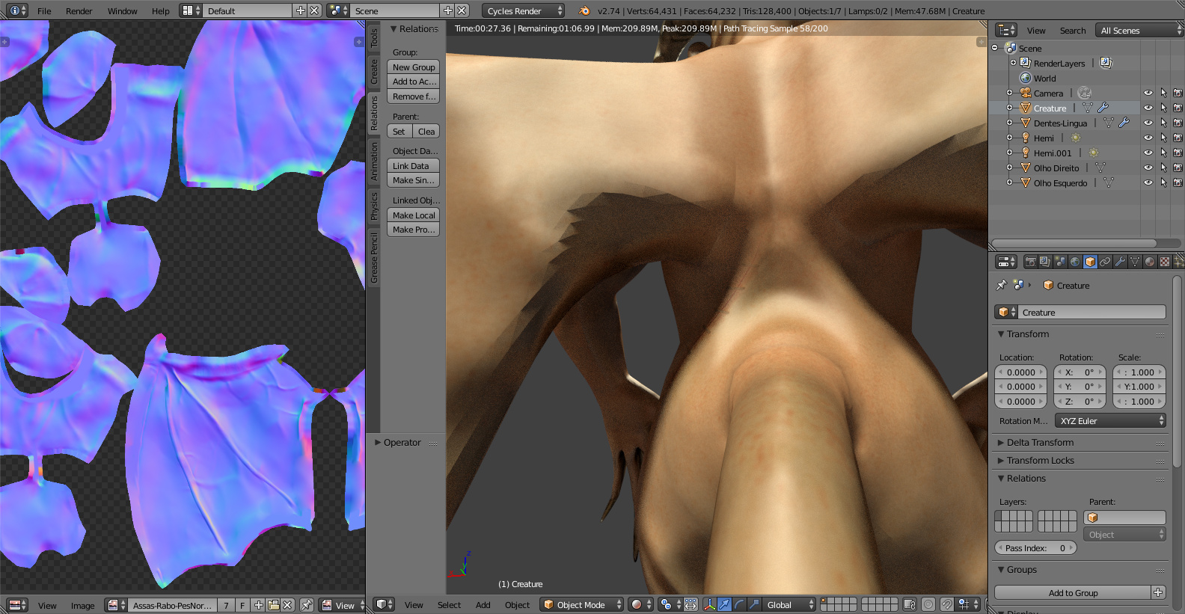Image resolution: width=1185 pixels, height=614 pixels.
Task: Open the Render menu in top bar
Action: [79, 10]
